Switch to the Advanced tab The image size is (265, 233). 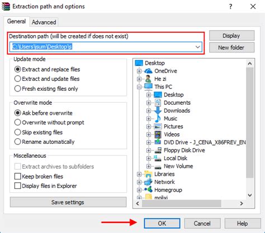(44, 22)
